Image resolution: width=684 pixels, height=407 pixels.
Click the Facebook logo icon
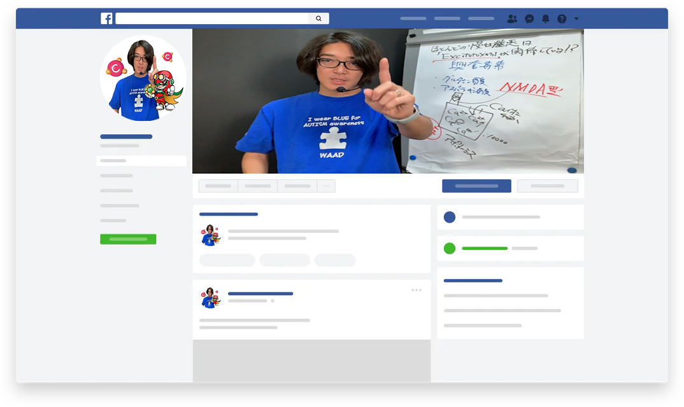pos(106,18)
